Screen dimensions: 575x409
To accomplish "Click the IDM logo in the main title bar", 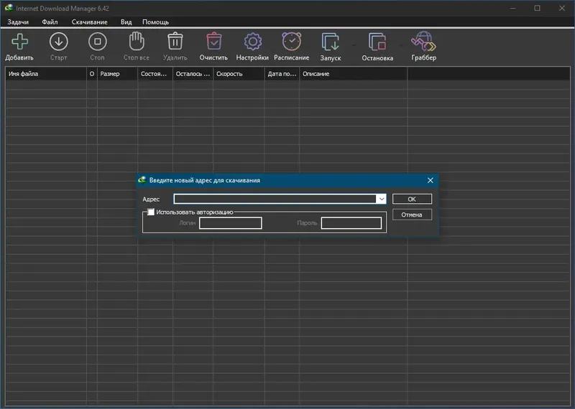I will tap(9, 8).
